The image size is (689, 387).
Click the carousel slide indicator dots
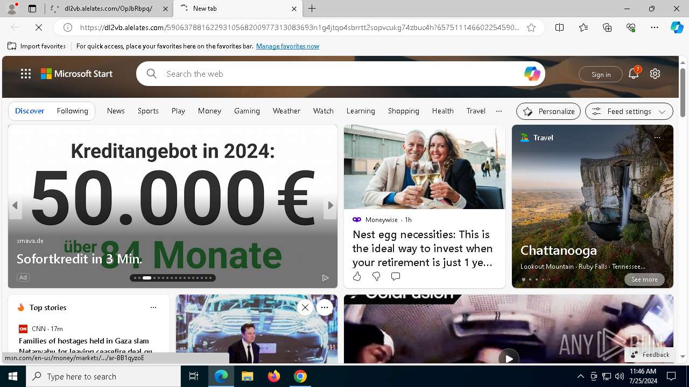point(173,278)
